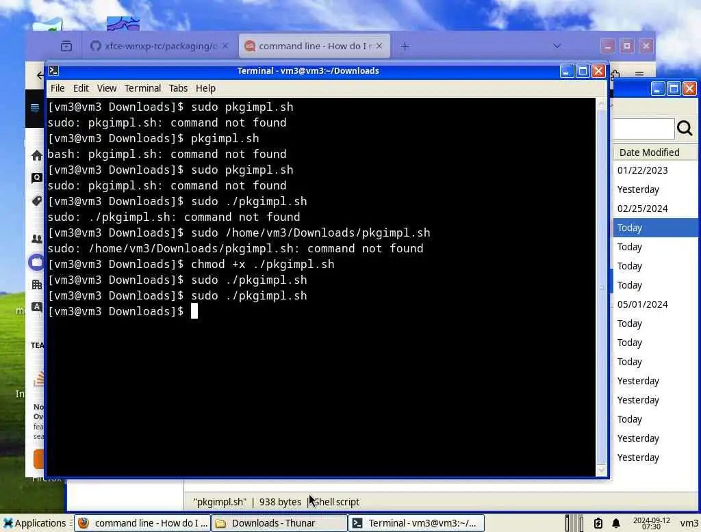701x532 pixels.
Task: Open the browser extensions puzzle icon
Action: (x=615, y=74)
